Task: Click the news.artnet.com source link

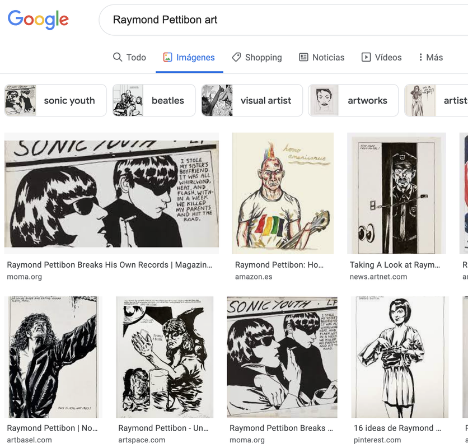Action: click(378, 277)
